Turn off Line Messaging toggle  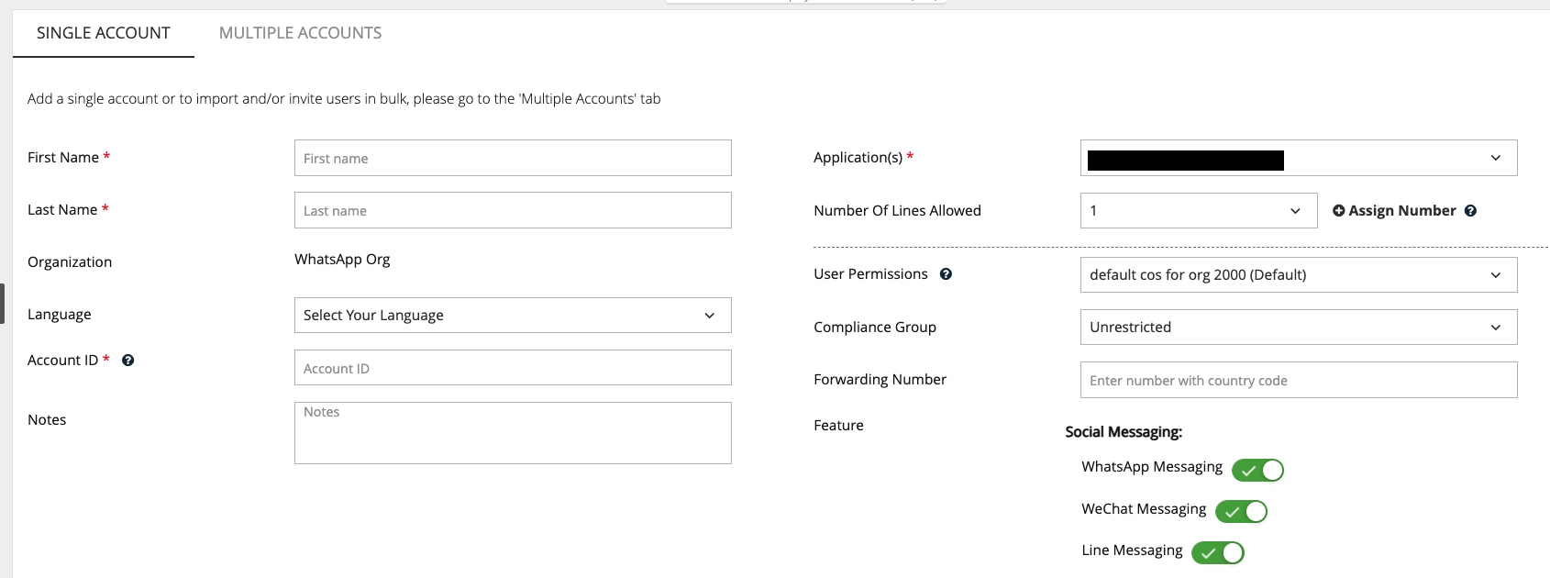[1217, 553]
